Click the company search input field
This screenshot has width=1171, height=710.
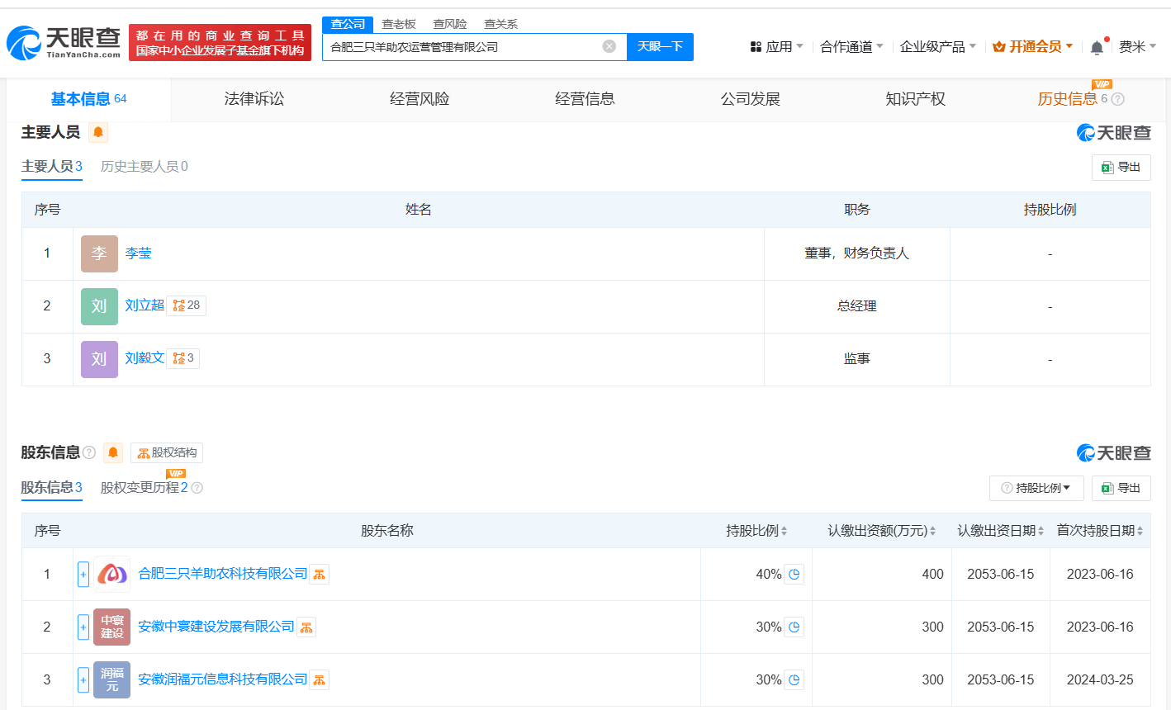pyautogui.click(x=462, y=47)
